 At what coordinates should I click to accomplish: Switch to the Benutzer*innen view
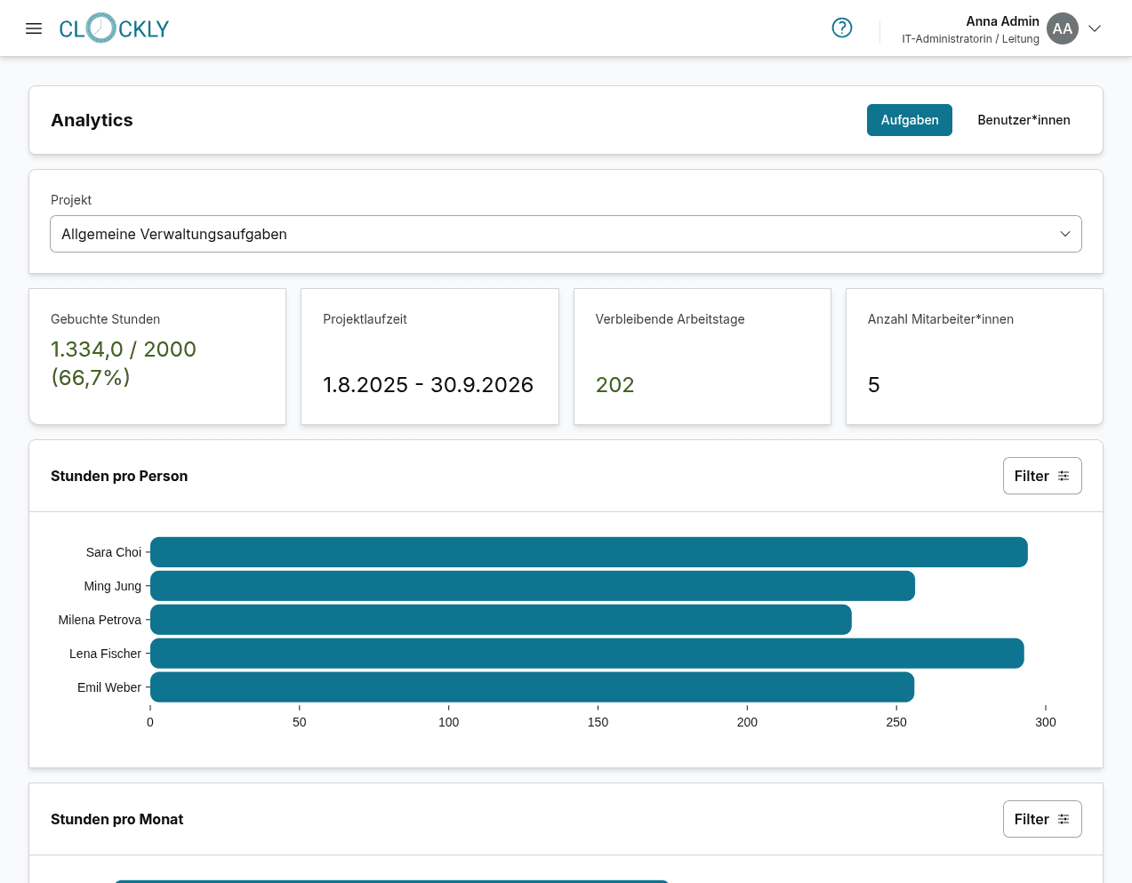point(1024,119)
